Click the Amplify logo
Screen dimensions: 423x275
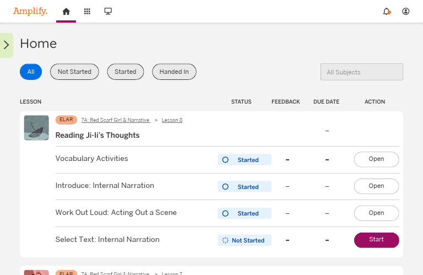click(x=30, y=11)
